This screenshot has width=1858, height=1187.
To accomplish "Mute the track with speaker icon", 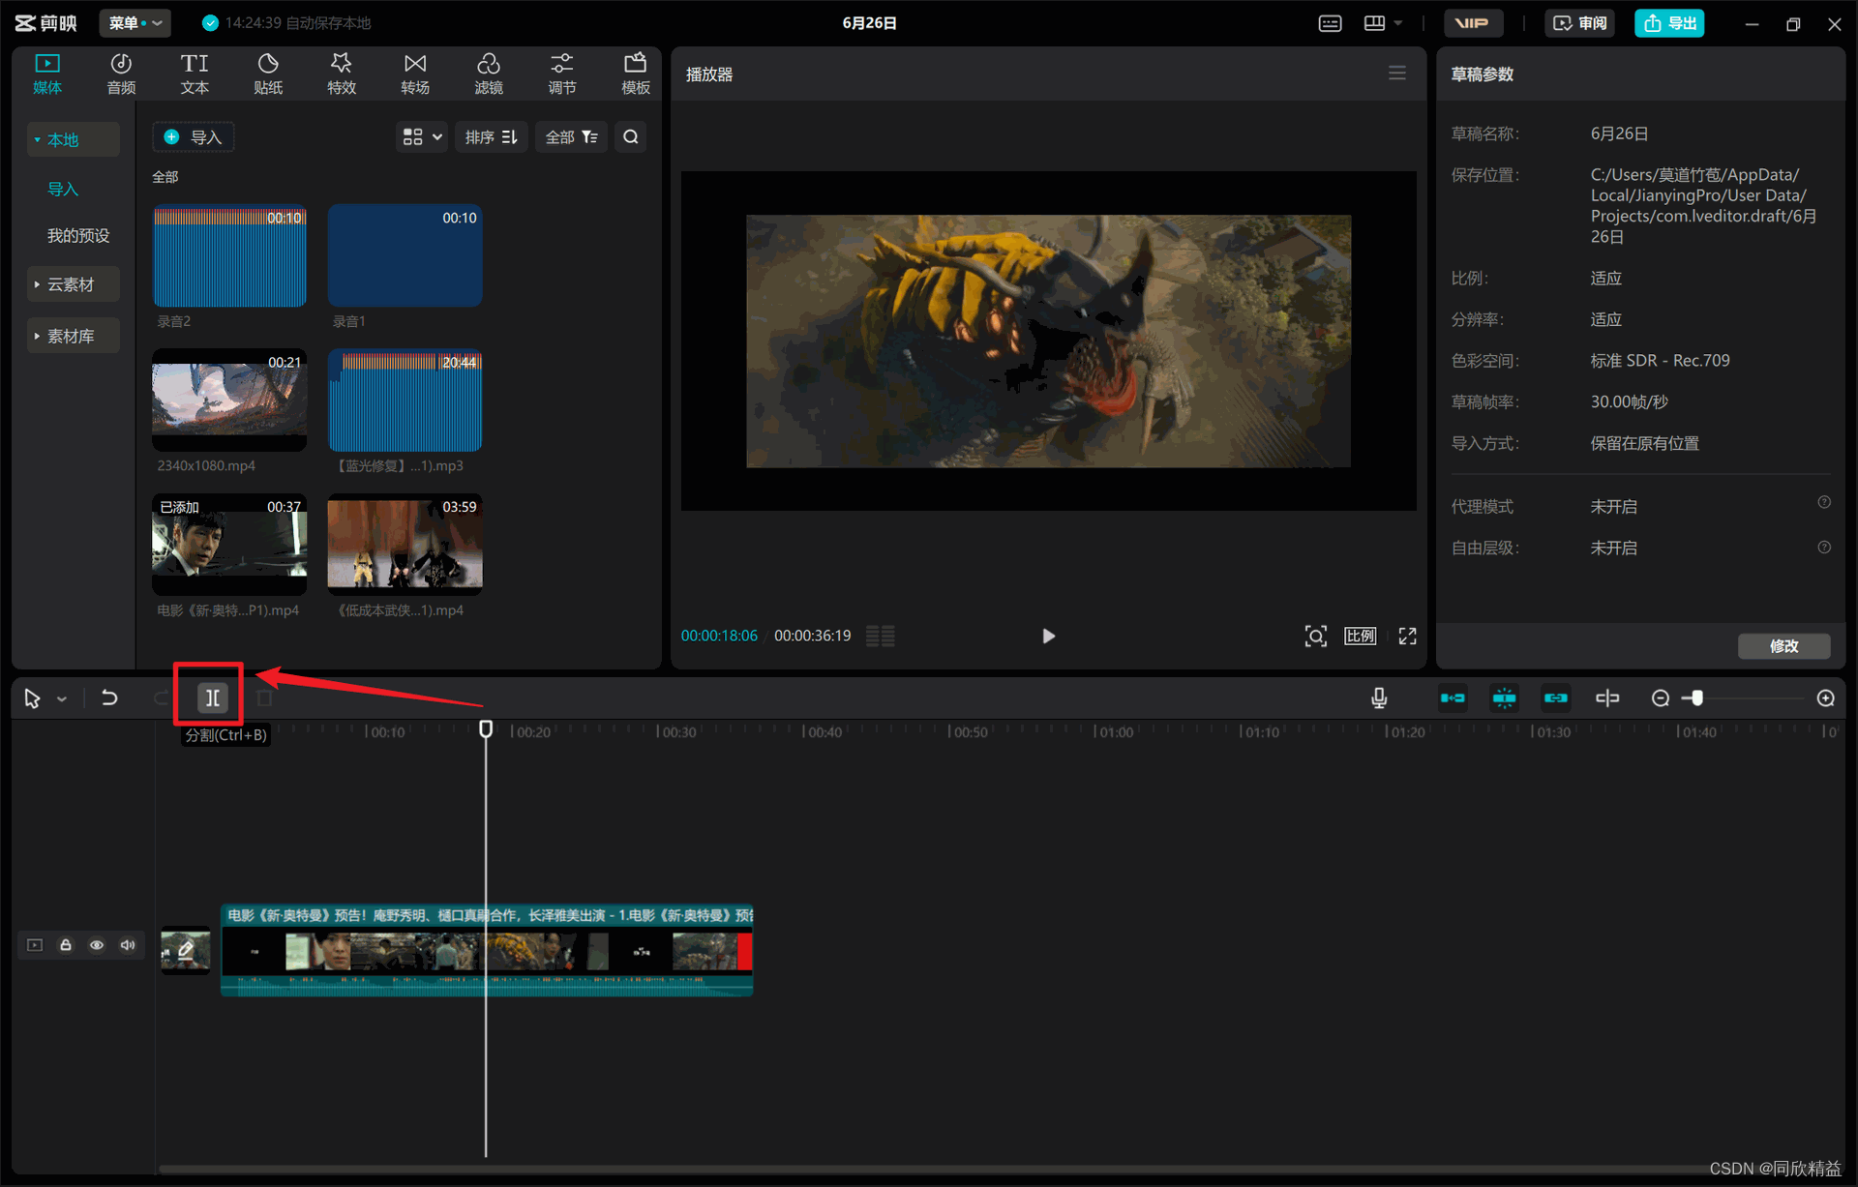I will 128,945.
